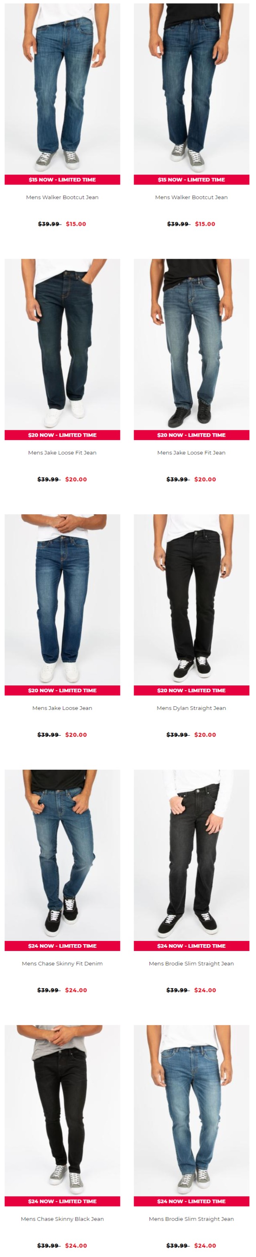The width and height of the screenshot is (256, 1257).
Task: Select dark-wash Jake Loose Fit Jean photo
Action: 63,345
